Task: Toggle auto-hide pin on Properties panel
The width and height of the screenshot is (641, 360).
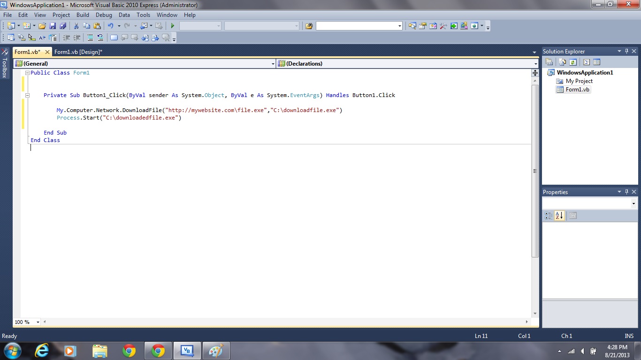Action: click(x=626, y=192)
